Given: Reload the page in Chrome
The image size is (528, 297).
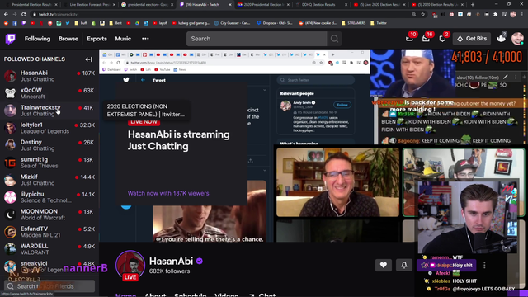Looking at the screenshot, I should [x=24, y=15].
